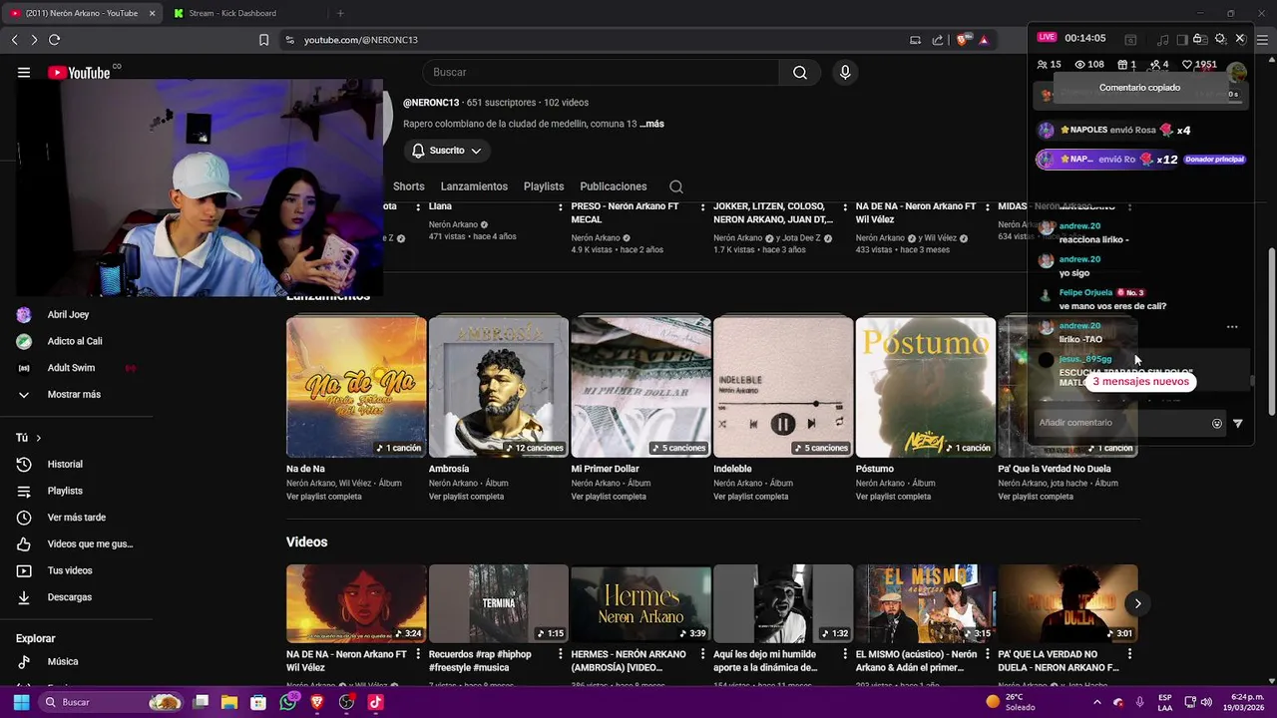The height and width of the screenshot is (718, 1277).
Task: Open the Na de Na album thumbnail
Action: pyautogui.click(x=356, y=387)
